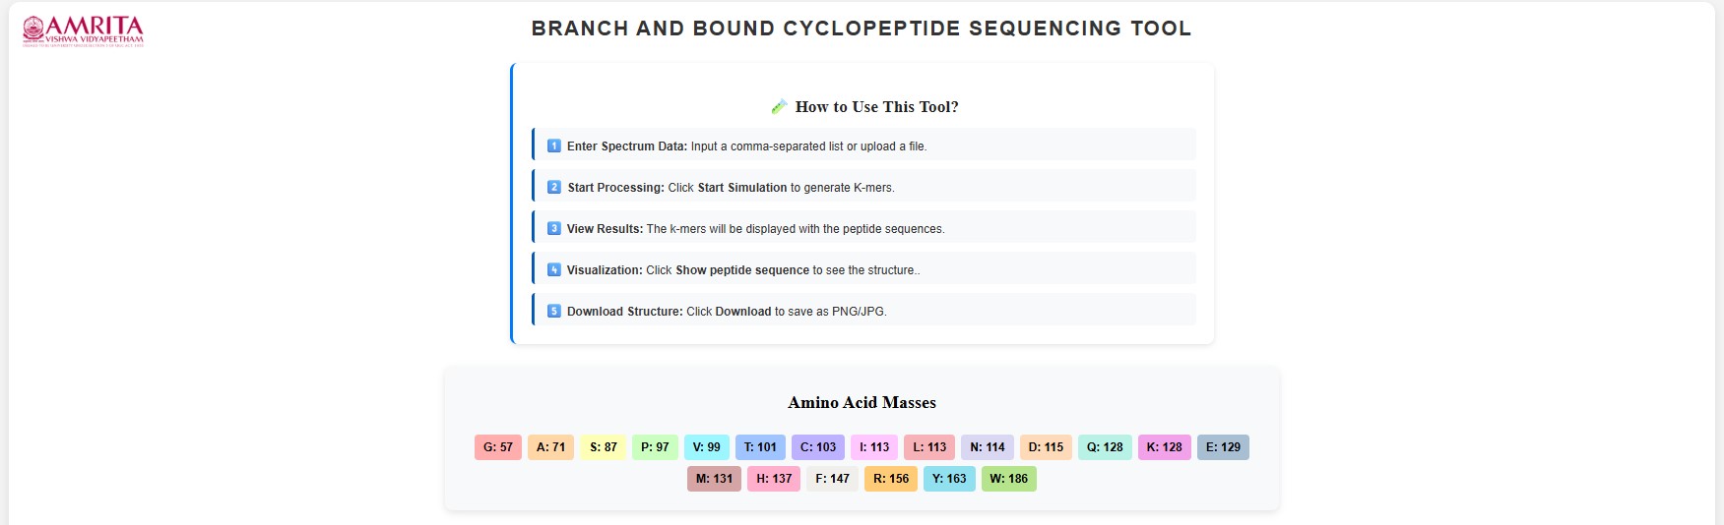
Task: Select the G: 57 amino acid chip
Action: pyautogui.click(x=497, y=447)
